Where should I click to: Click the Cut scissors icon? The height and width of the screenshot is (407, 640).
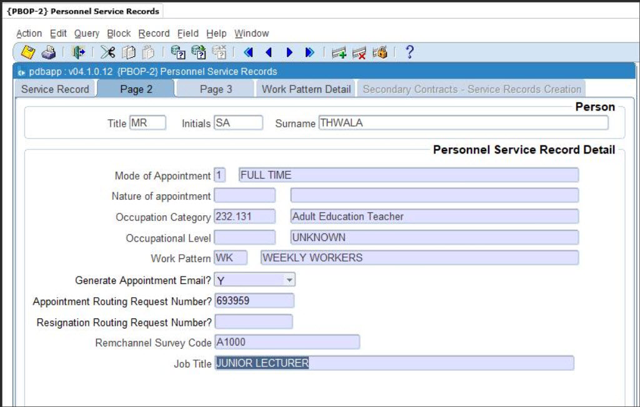coord(107,53)
